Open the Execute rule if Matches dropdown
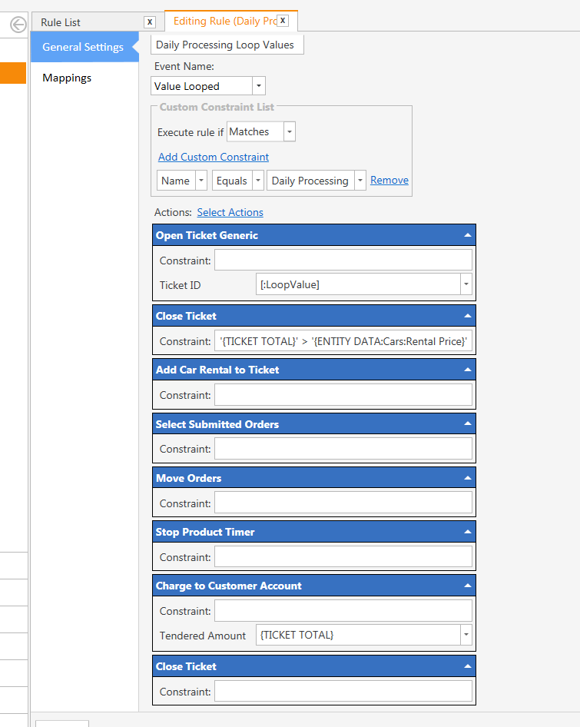The height and width of the screenshot is (727, 580). click(x=289, y=132)
